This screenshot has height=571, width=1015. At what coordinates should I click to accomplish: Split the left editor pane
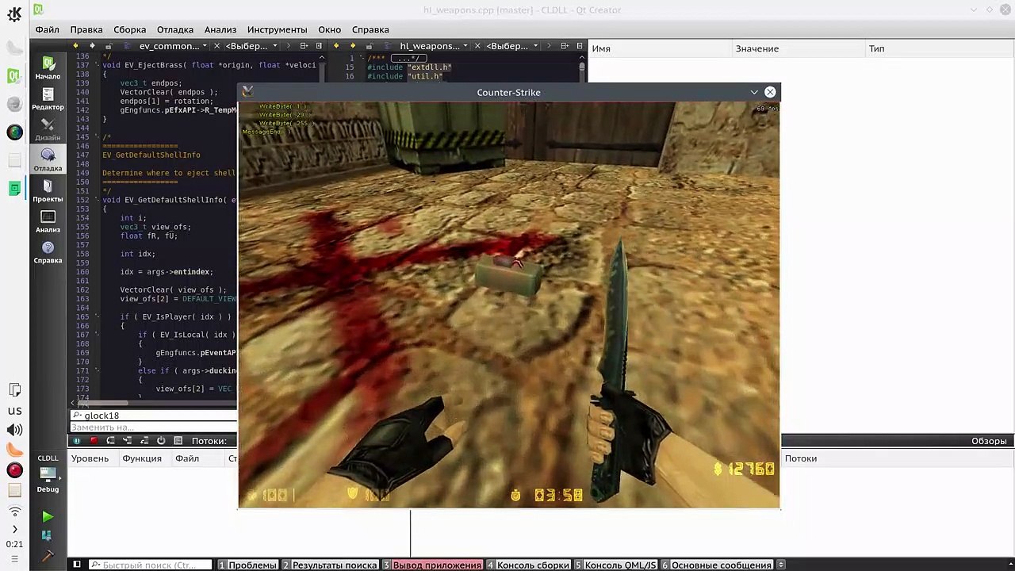point(304,46)
